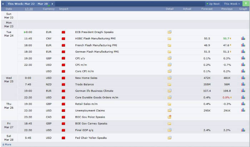
Task: Open detail folder for New Home Sales
Action: [x=169, y=78]
